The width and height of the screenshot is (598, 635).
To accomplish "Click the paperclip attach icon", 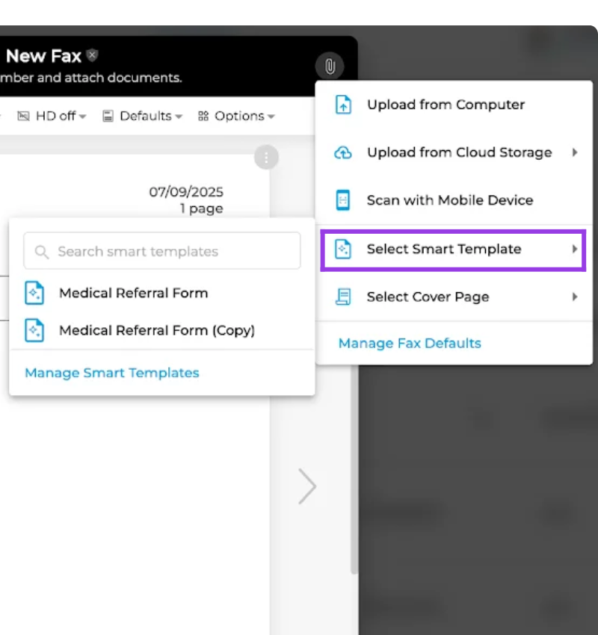I will coord(330,66).
